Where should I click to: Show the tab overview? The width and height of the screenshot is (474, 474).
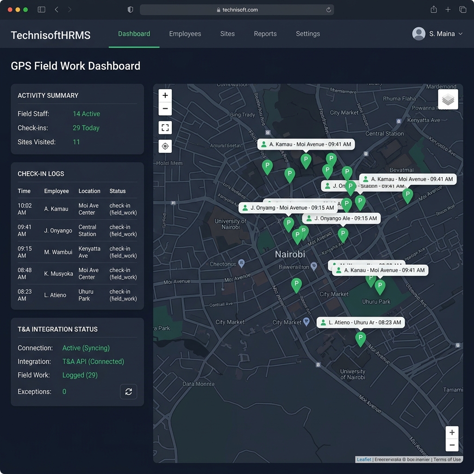point(462,10)
